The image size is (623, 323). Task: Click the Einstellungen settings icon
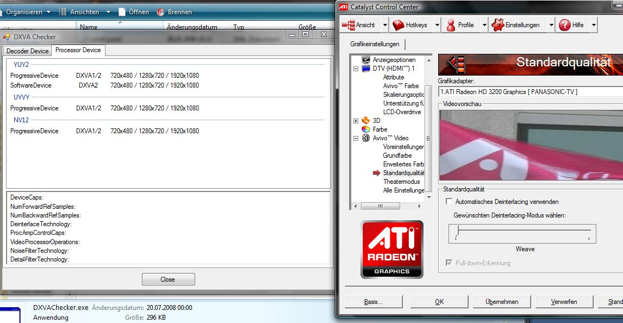pos(497,25)
